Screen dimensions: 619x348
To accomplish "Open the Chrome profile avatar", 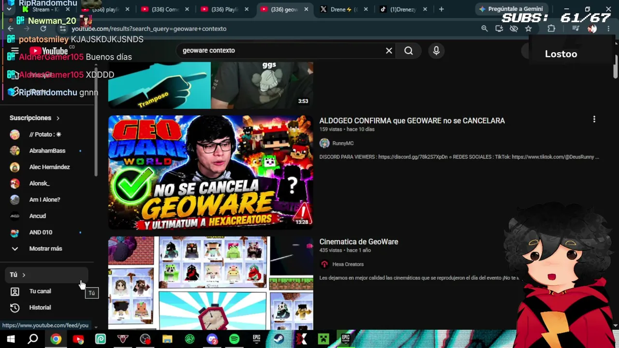I will (x=592, y=29).
